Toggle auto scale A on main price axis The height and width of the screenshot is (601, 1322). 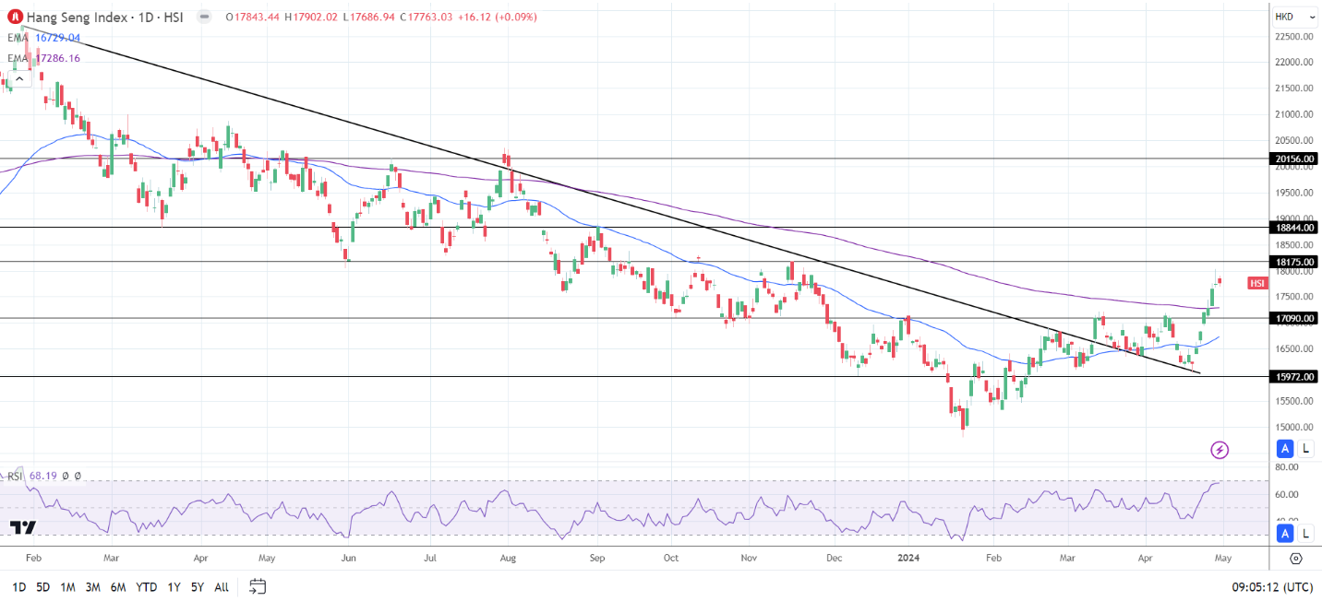click(1284, 449)
